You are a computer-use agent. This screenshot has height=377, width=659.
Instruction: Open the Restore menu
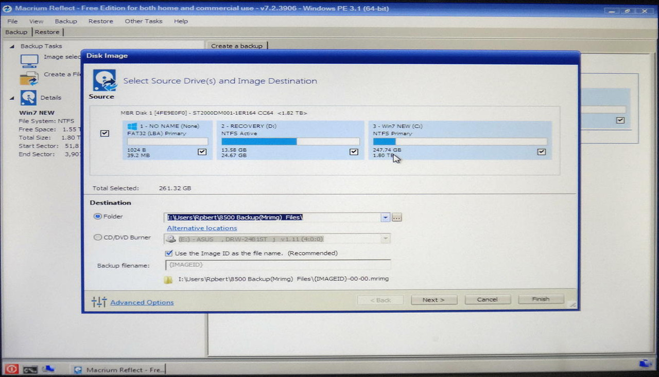pos(100,21)
